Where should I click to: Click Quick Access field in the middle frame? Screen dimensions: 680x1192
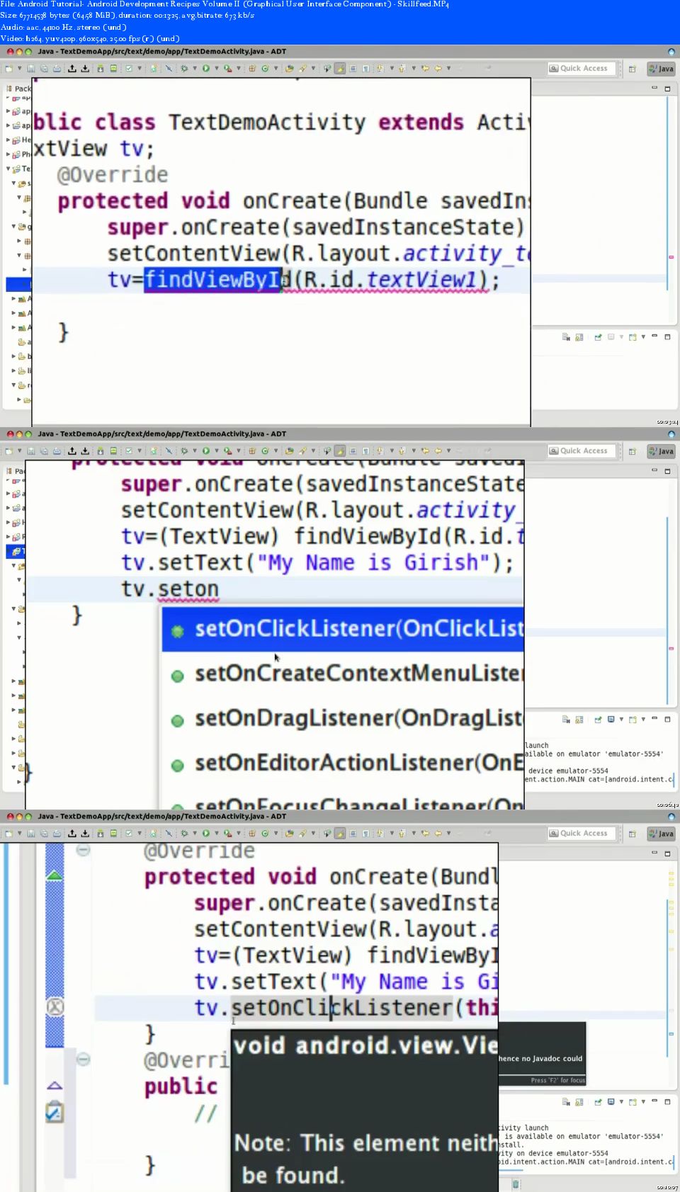click(582, 451)
